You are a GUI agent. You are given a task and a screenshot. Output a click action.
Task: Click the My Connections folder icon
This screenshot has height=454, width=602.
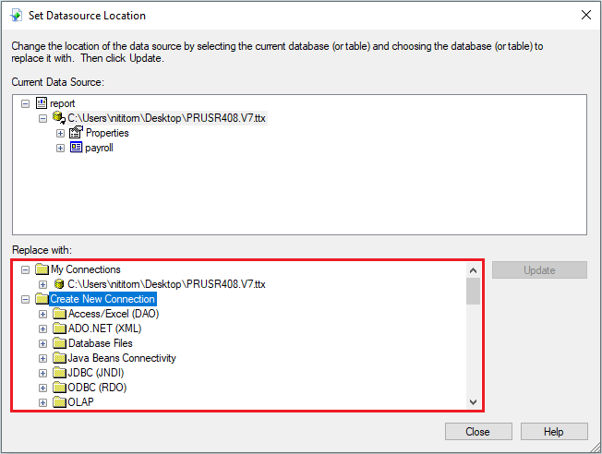tap(42, 269)
